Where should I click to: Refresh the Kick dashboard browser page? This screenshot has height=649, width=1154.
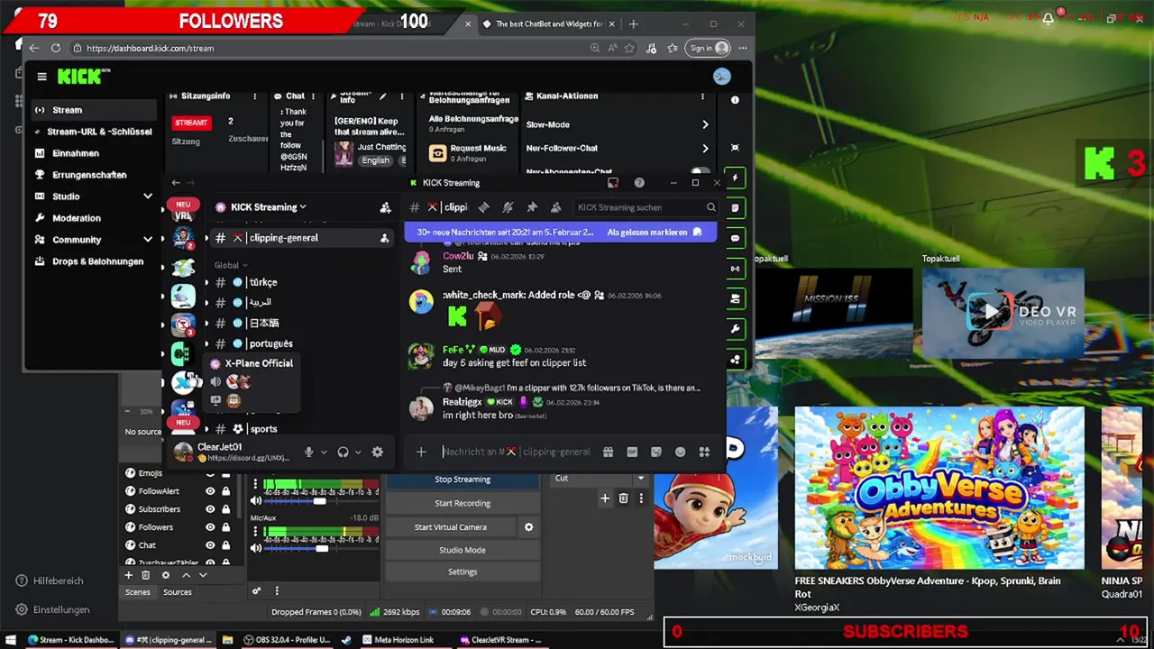pos(56,48)
